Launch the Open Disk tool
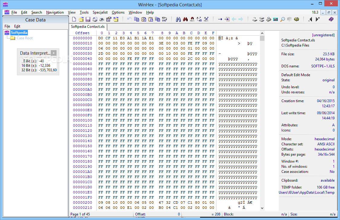 tap(254, 19)
